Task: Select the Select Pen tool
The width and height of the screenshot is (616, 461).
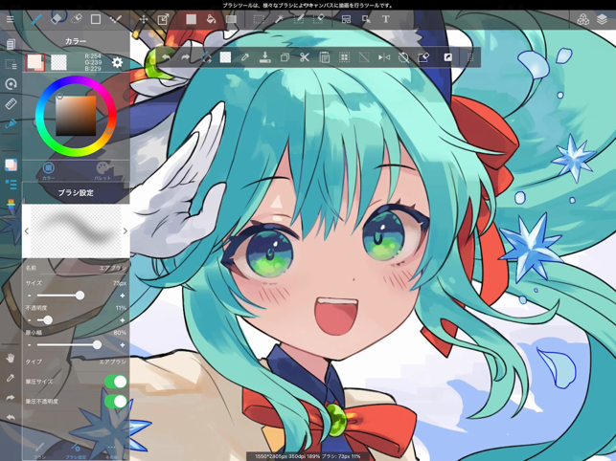Action: pyautogui.click(x=299, y=19)
